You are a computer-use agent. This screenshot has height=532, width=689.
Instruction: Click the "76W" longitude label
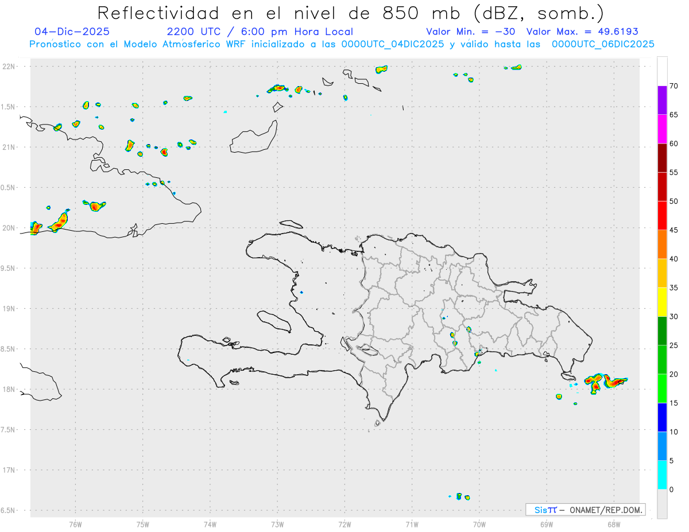[75, 524]
